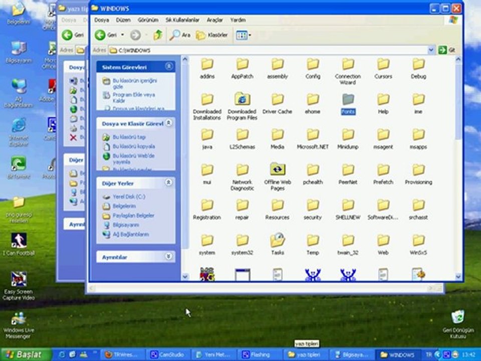Open I Can Football desktop icon
The width and height of the screenshot is (481, 361).
coord(19,244)
